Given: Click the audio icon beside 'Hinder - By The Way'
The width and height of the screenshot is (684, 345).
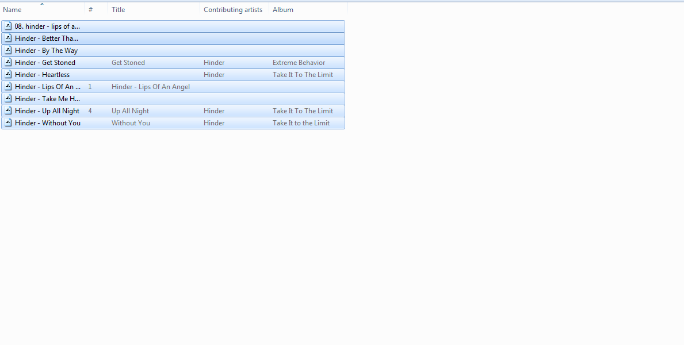Looking at the screenshot, I should 8,51.
